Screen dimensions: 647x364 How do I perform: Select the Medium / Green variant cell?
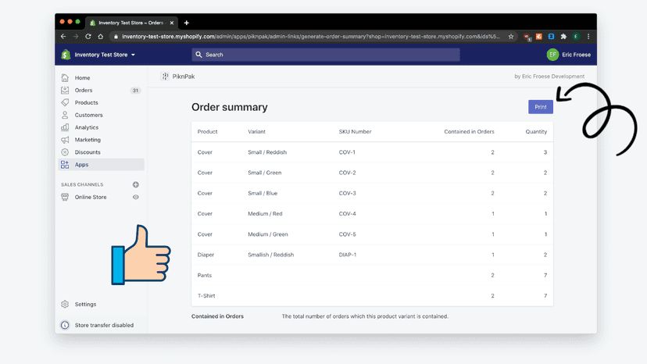coord(267,234)
